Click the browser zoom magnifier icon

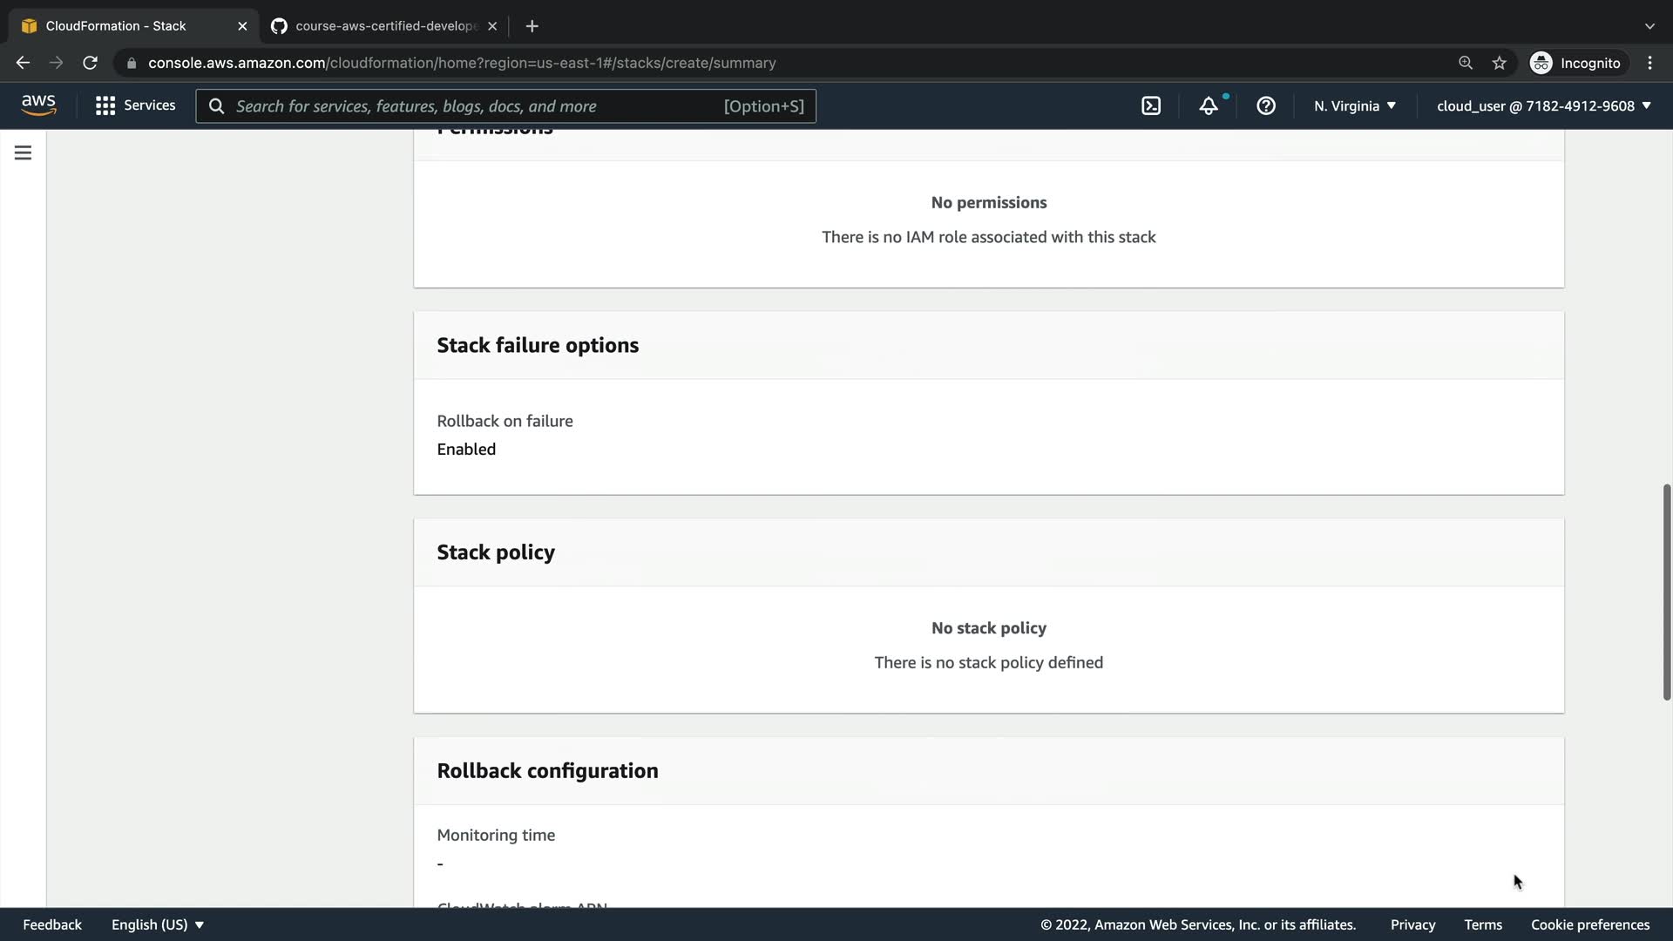click(x=1466, y=63)
